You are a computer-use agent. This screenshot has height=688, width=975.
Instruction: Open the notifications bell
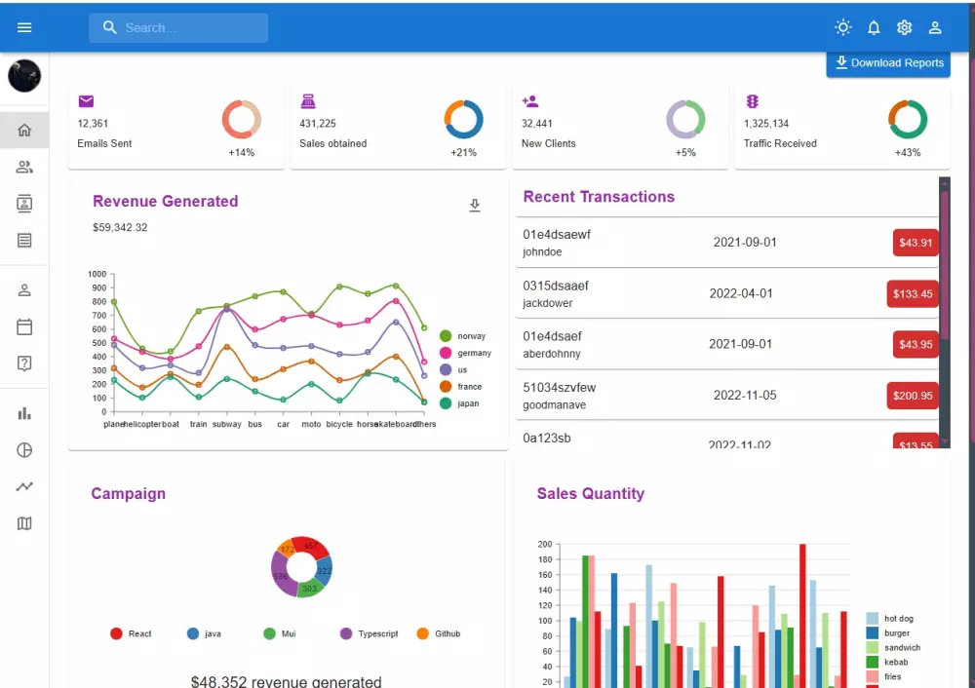click(874, 27)
